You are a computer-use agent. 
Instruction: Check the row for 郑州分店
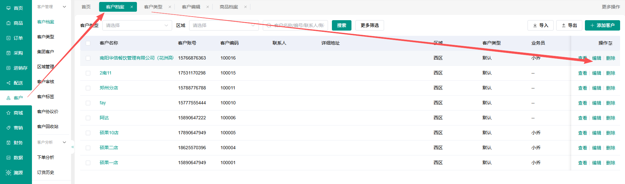[88, 88]
